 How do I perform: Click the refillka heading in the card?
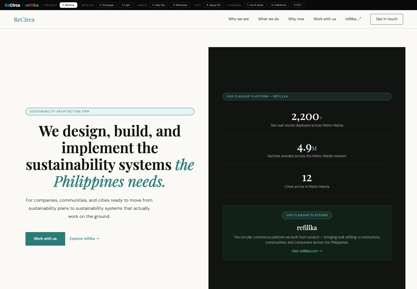[x=307, y=228]
